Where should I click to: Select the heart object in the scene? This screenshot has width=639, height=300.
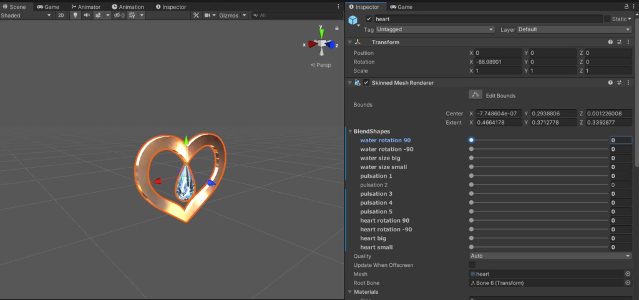pos(180,178)
